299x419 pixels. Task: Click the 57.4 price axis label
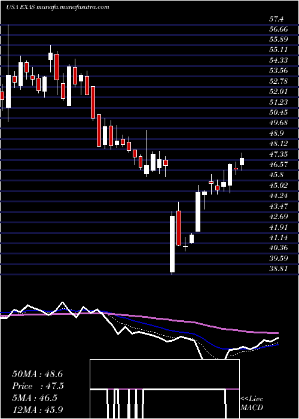coord(276,19)
